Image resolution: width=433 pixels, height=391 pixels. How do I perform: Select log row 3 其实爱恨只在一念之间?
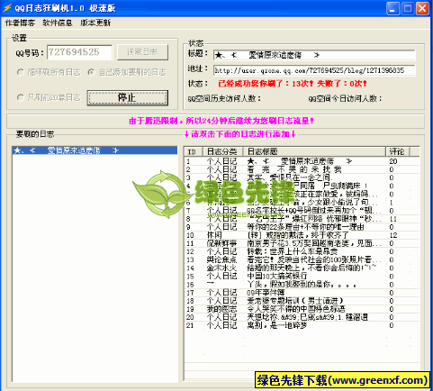(x=302, y=177)
